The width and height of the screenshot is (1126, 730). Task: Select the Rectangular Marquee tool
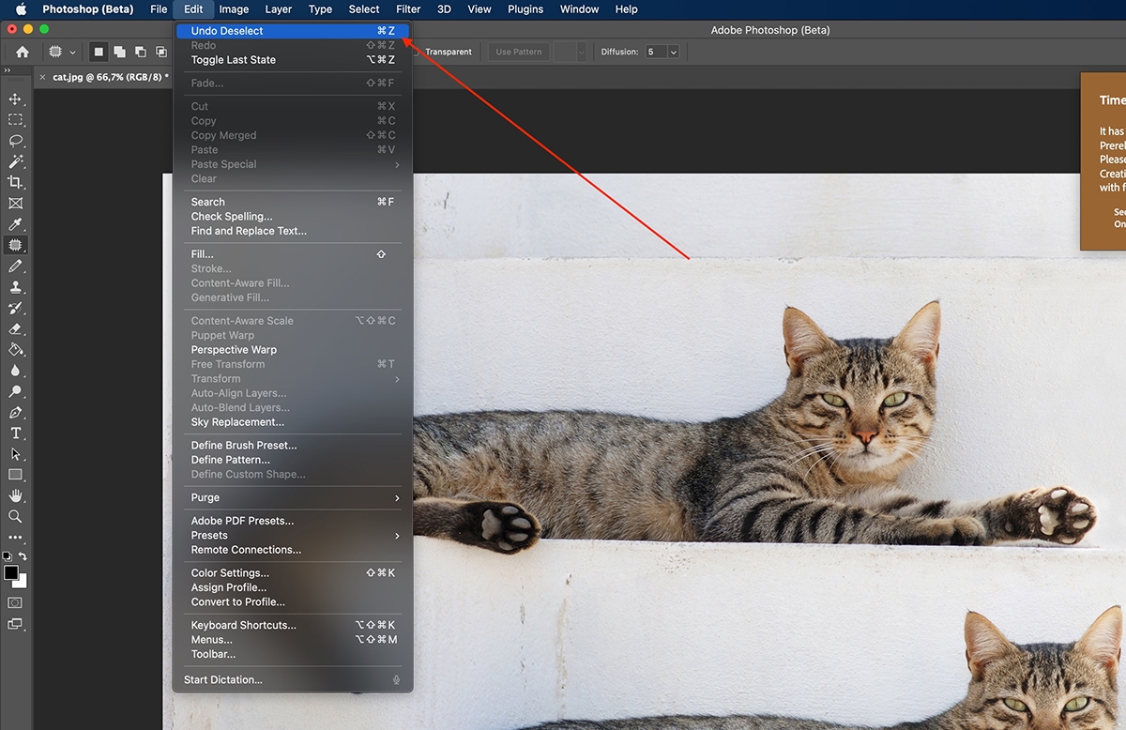[x=15, y=119]
